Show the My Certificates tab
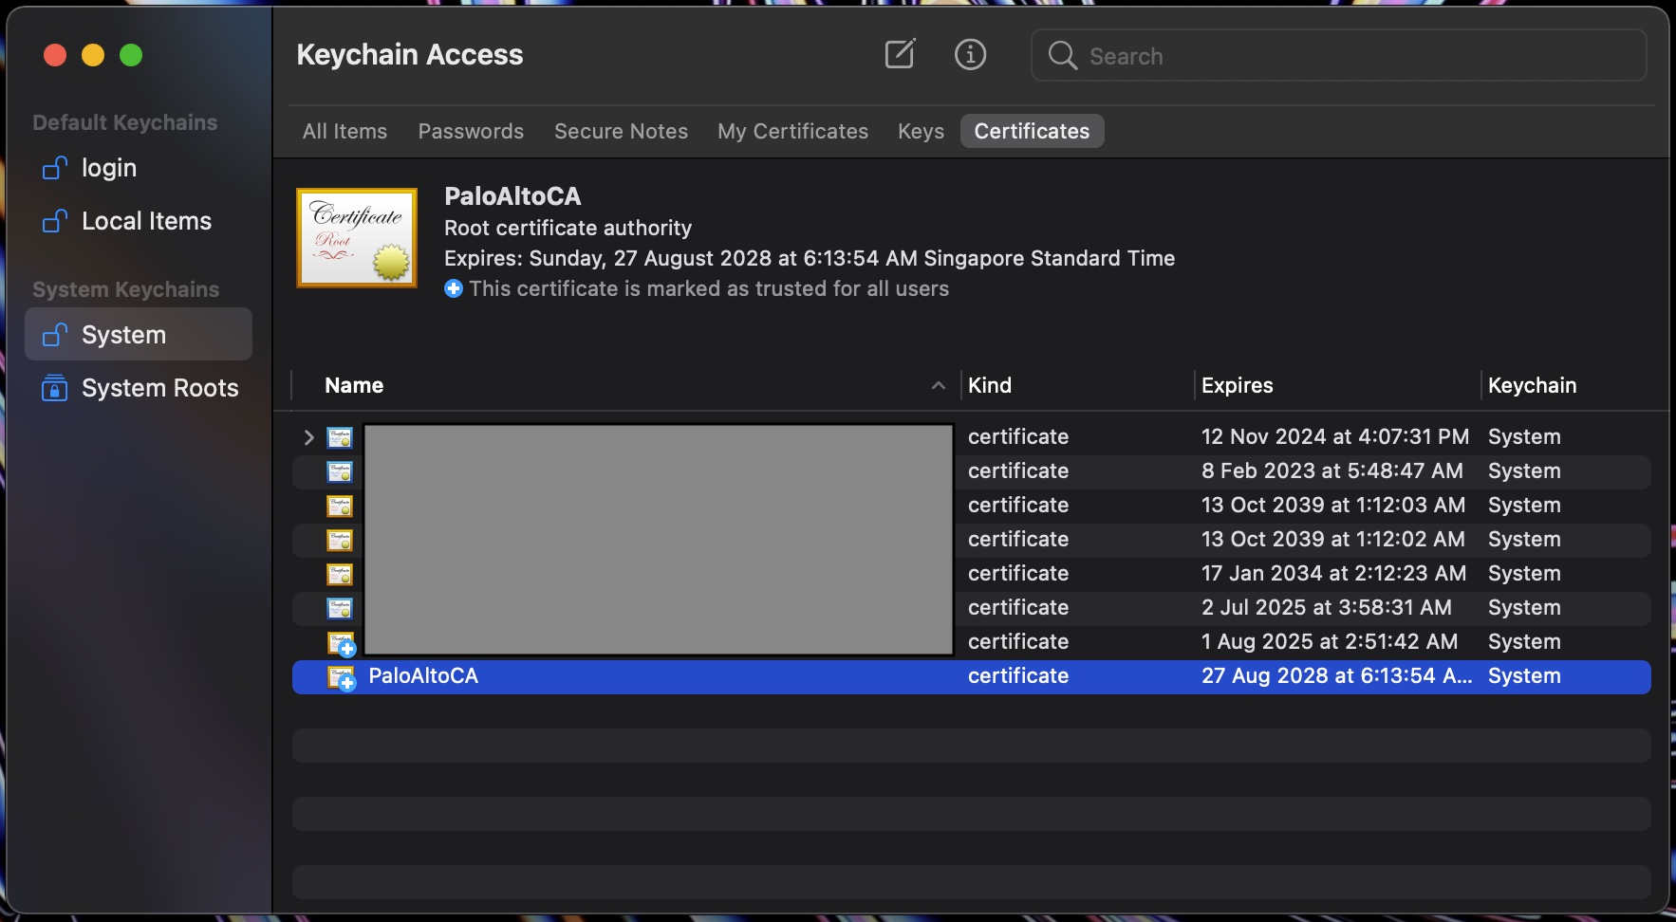 (x=792, y=131)
